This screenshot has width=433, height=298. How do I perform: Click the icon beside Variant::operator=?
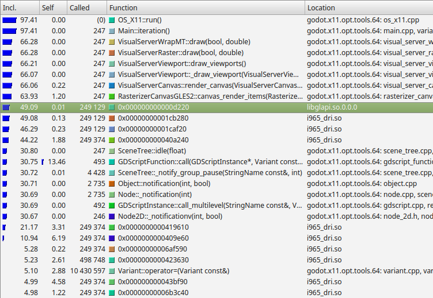pyautogui.click(x=112, y=271)
